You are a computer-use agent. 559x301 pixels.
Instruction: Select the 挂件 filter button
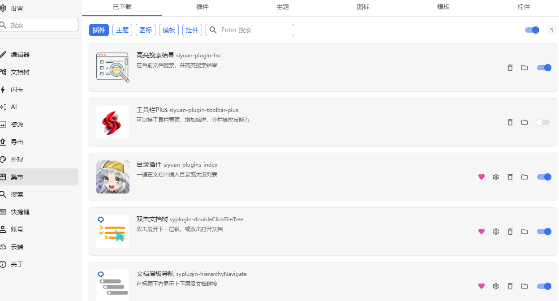pos(192,30)
